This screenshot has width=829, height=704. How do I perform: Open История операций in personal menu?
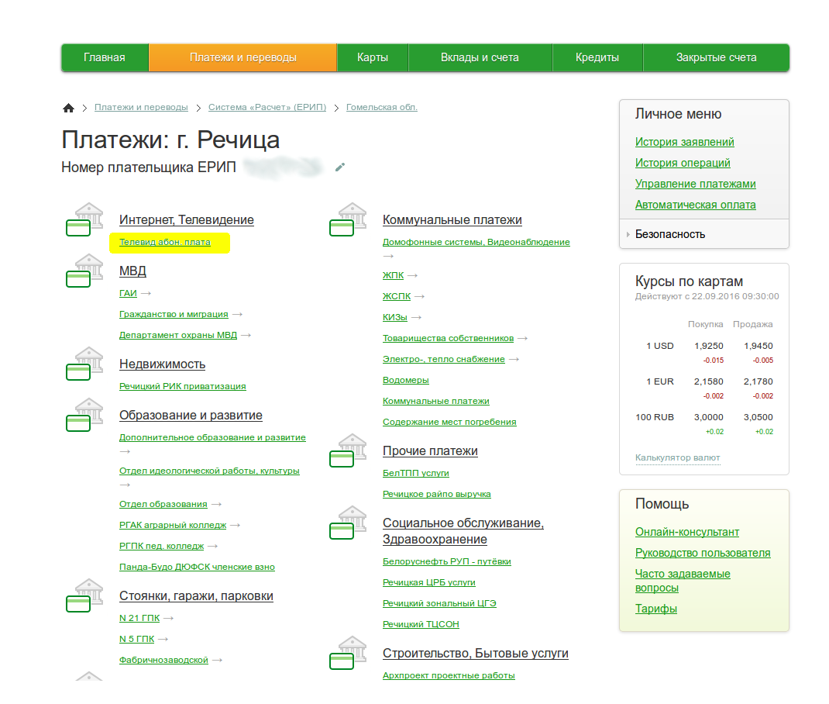coord(683,163)
